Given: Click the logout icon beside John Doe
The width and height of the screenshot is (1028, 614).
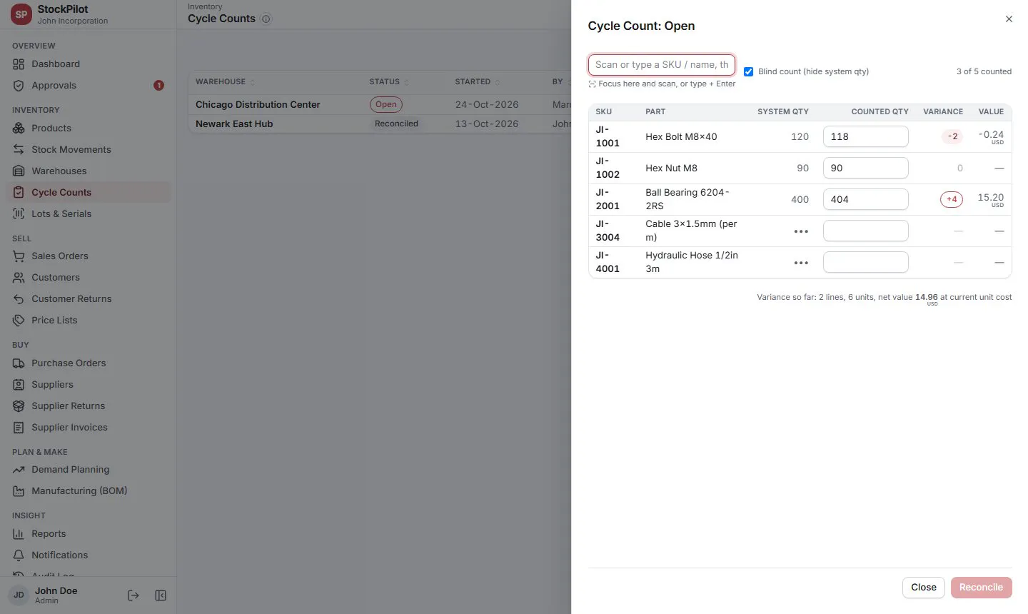Looking at the screenshot, I should (133, 595).
